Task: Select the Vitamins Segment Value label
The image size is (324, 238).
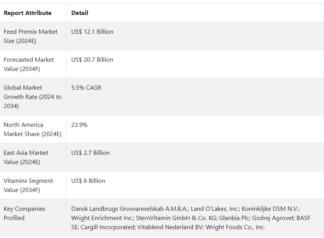Action: [x=28, y=185]
